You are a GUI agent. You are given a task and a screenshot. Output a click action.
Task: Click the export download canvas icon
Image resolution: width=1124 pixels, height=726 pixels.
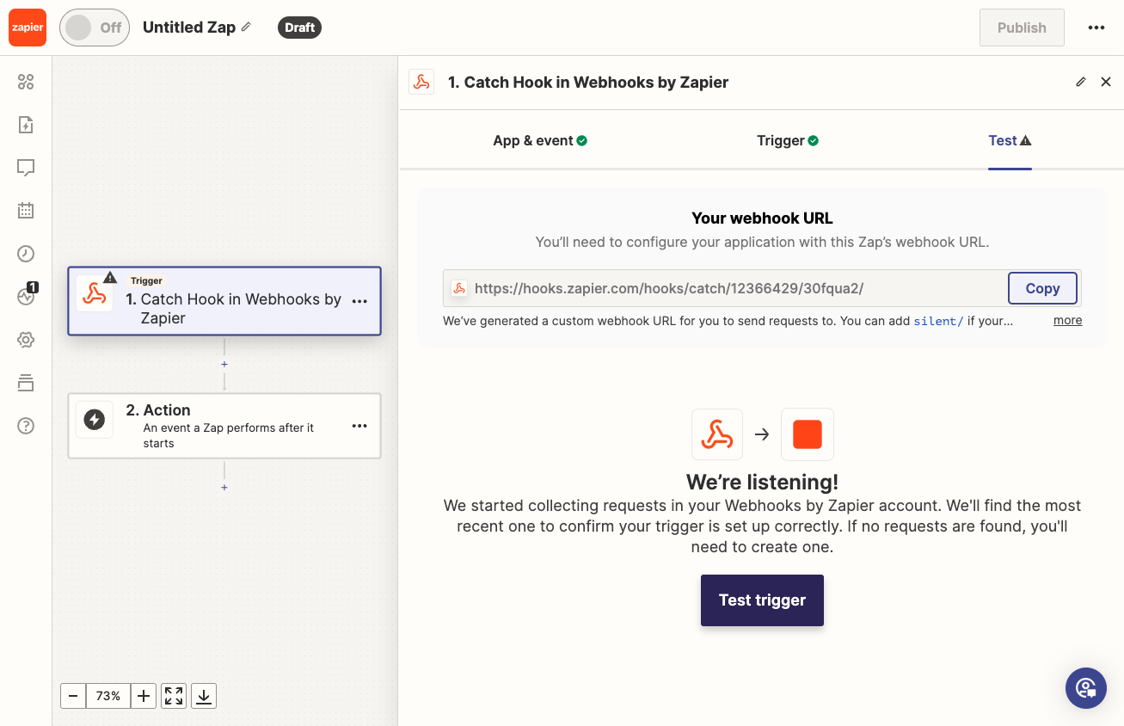point(204,696)
